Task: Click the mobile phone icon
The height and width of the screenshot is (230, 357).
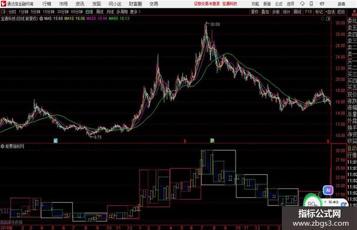Action: click(x=311, y=4)
